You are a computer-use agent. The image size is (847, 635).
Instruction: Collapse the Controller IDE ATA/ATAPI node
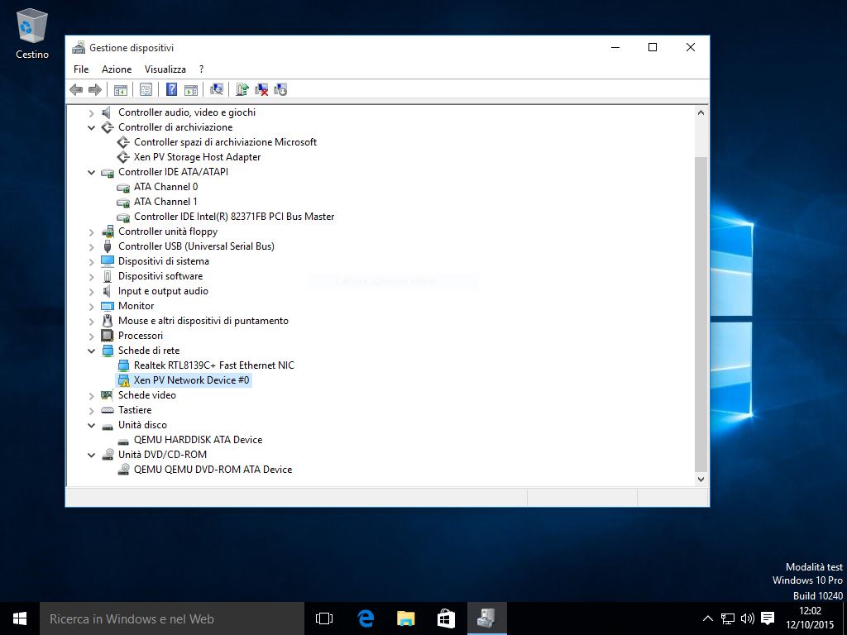pyautogui.click(x=92, y=172)
